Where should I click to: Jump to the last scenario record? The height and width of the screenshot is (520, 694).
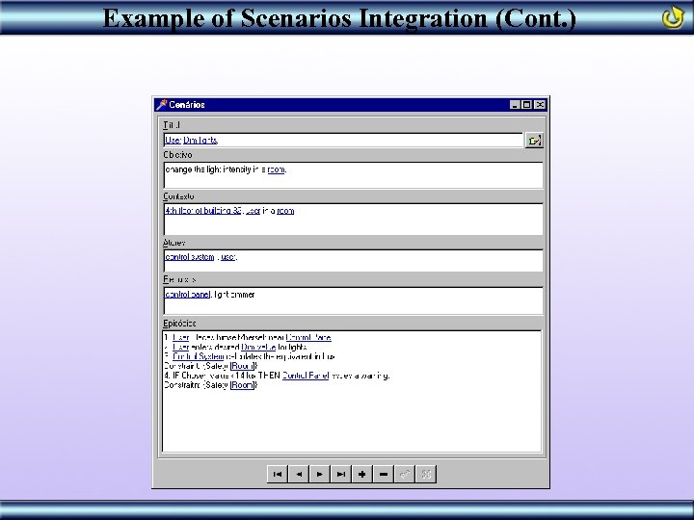click(x=341, y=474)
